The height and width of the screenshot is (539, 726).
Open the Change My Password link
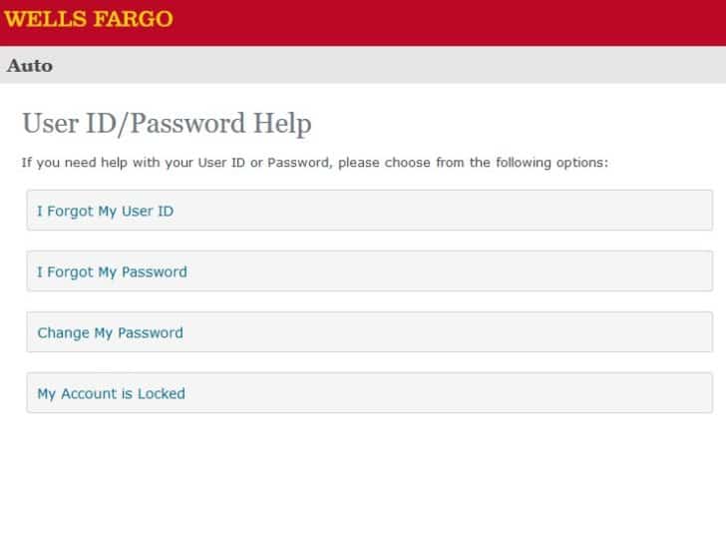click(110, 332)
